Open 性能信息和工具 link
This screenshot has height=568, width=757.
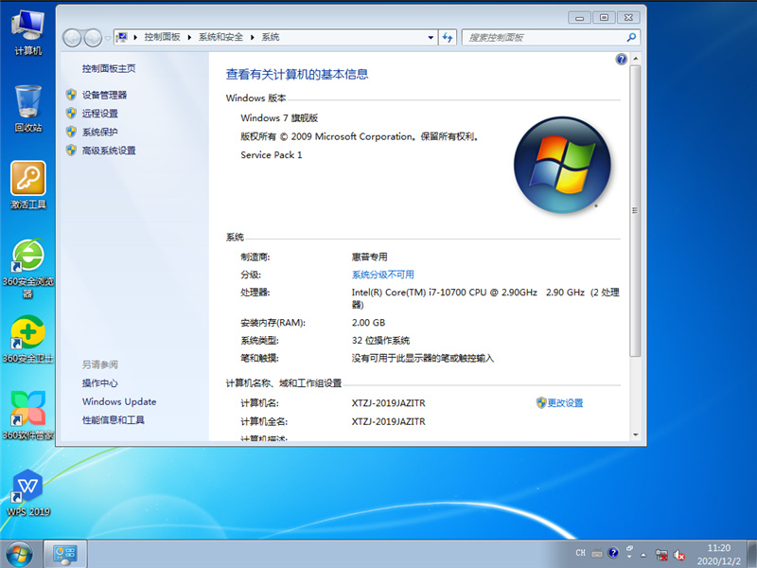(113, 420)
